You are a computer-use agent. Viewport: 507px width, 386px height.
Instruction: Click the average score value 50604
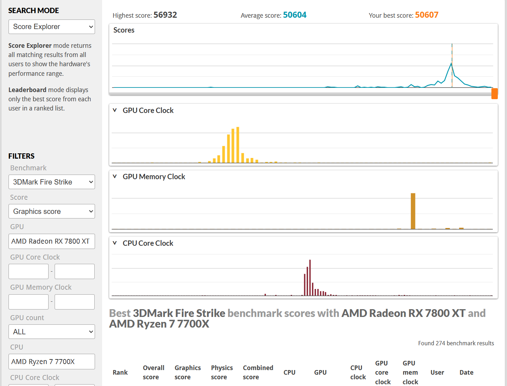[x=295, y=15]
